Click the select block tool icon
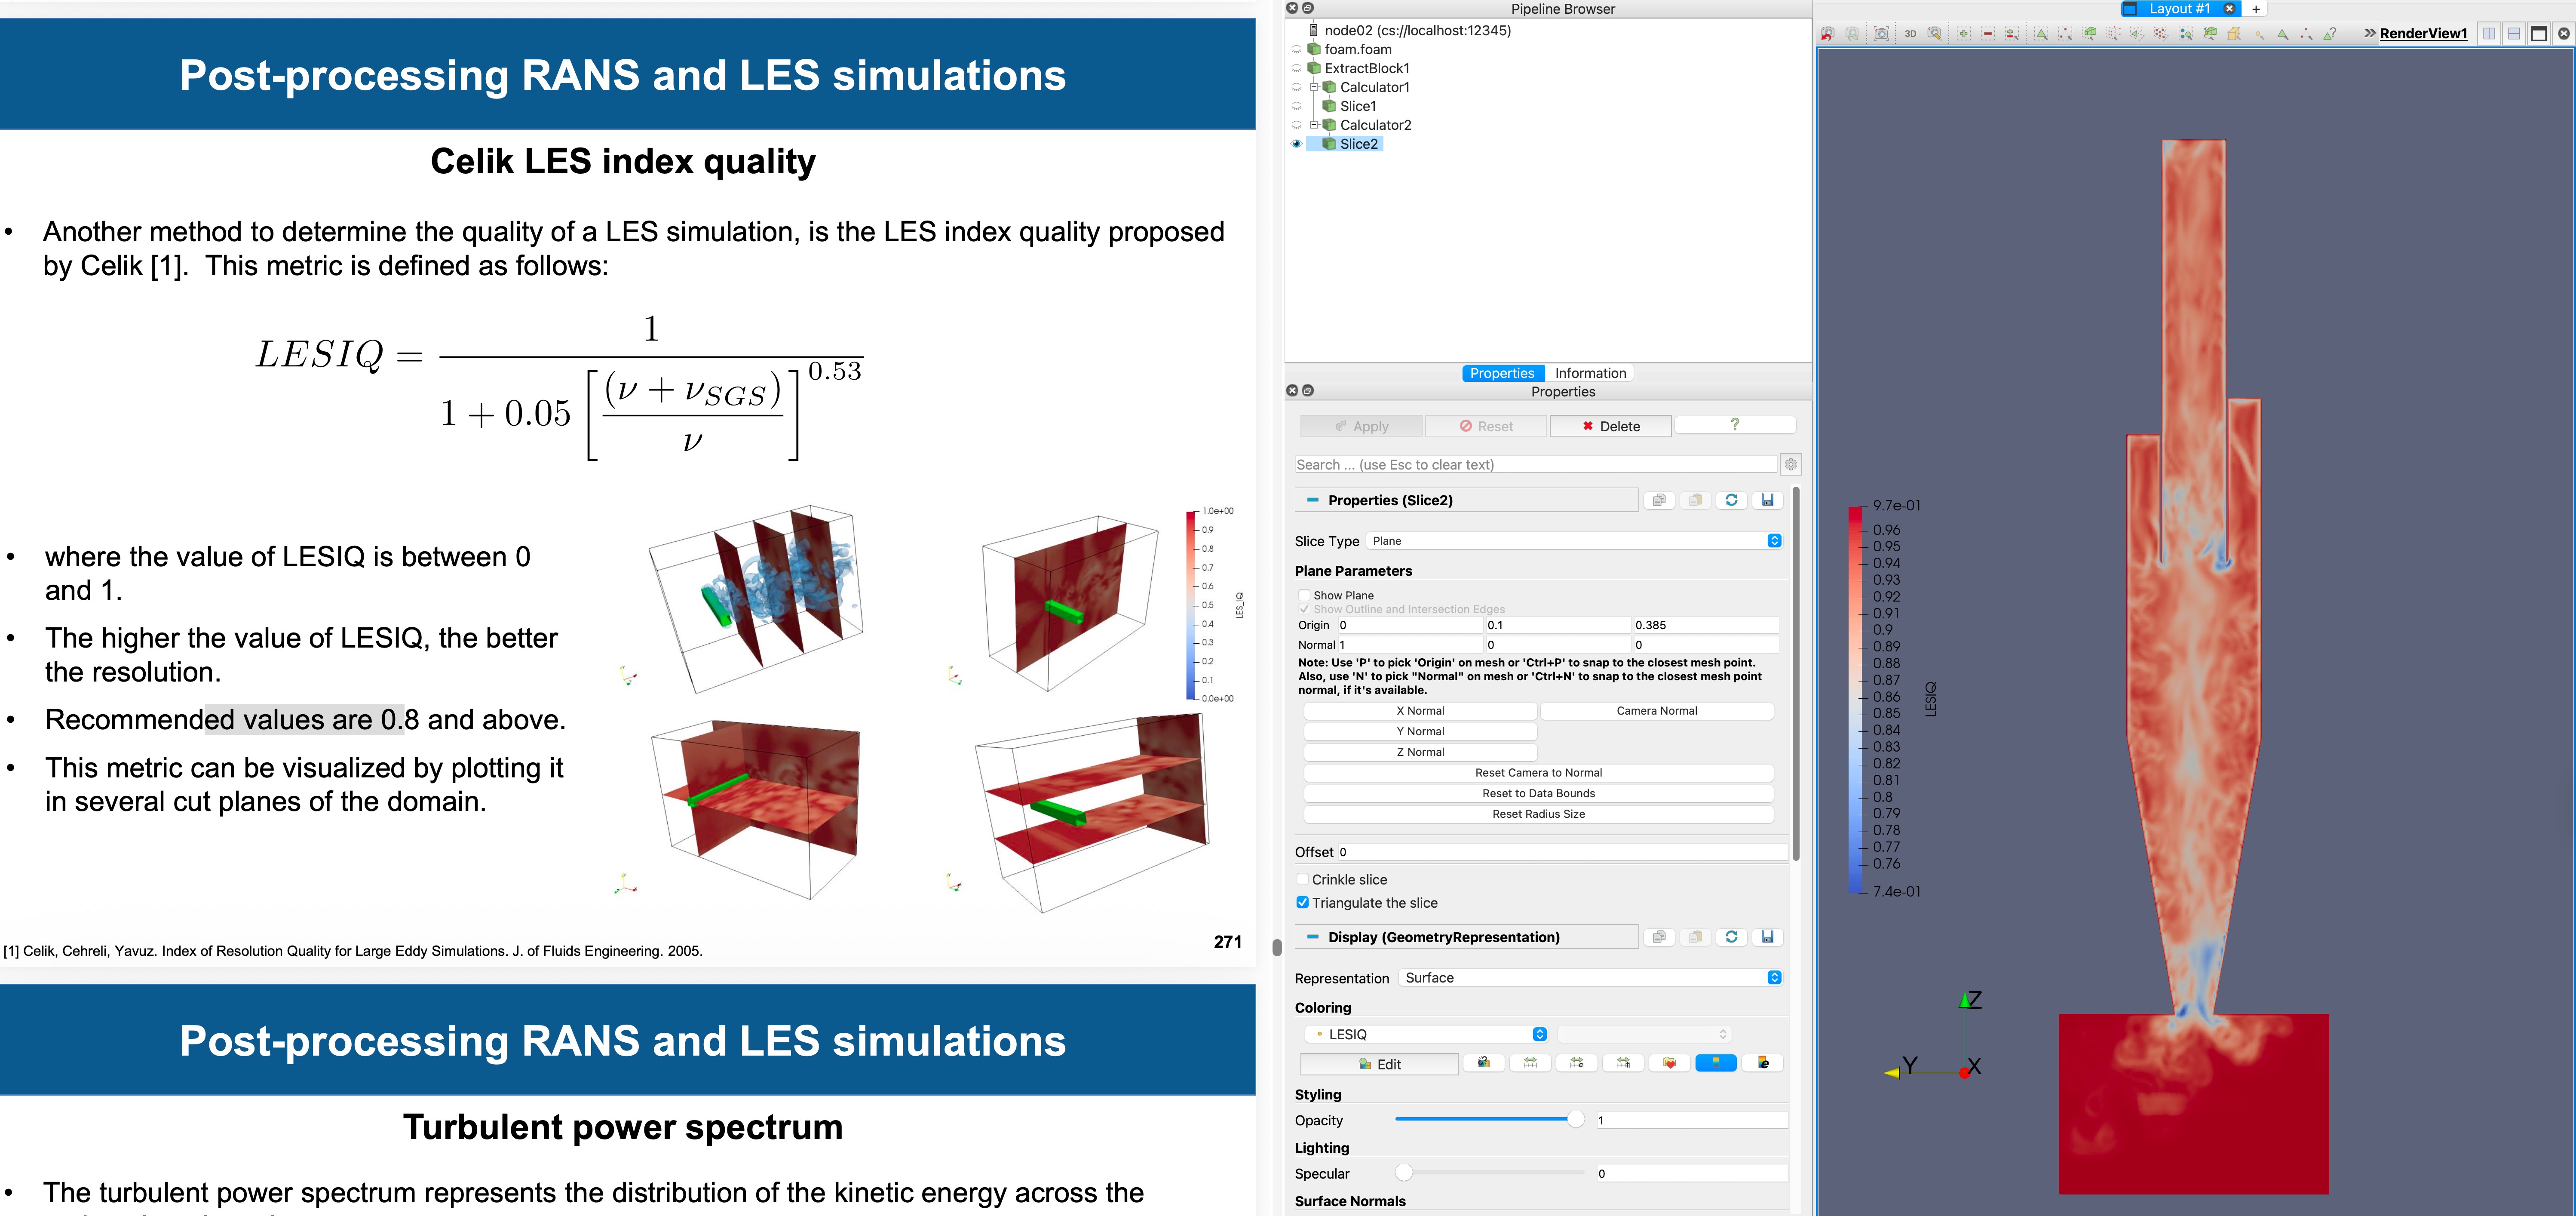The height and width of the screenshot is (1216, 2576). (x=2186, y=34)
